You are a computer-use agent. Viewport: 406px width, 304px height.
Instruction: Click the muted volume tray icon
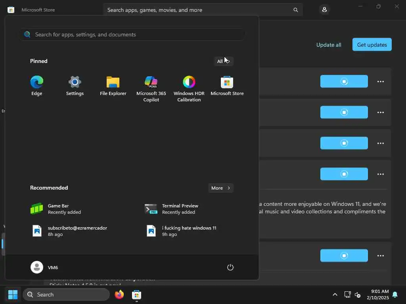coord(358,294)
